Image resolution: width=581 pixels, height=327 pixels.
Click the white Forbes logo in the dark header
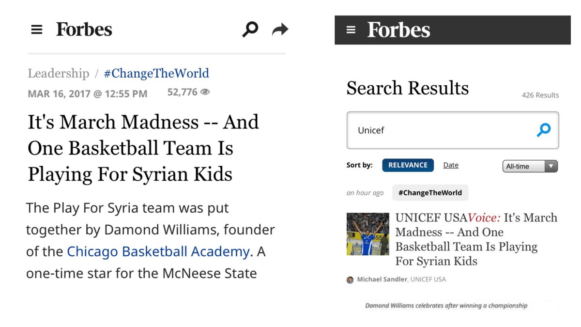(x=398, y=30)
